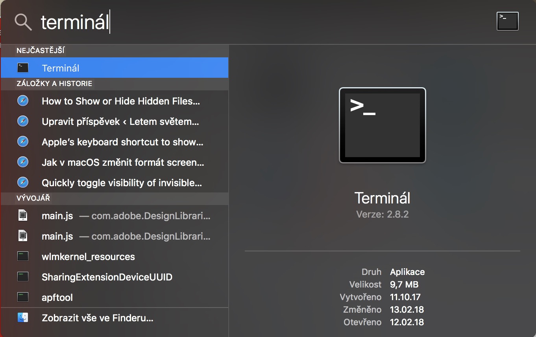Screen dimensions: 536x337
Task: Click Safari icon beside "Jak v macOS změnit"
Action: tap(23, 162)
